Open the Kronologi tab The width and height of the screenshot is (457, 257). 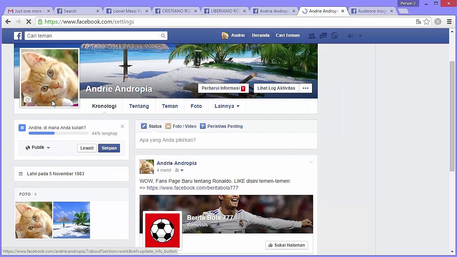click(104, 106)
